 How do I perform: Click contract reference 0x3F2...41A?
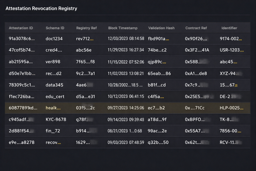coord(197,50)
